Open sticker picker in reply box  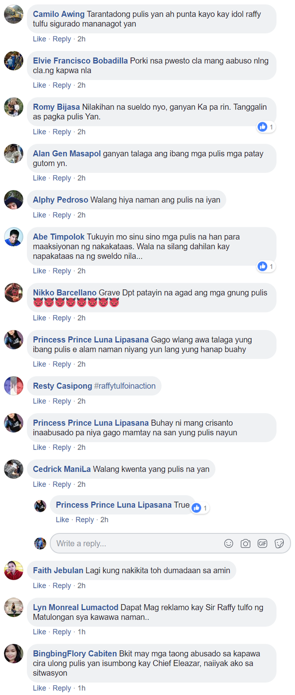tap(279, 543)
